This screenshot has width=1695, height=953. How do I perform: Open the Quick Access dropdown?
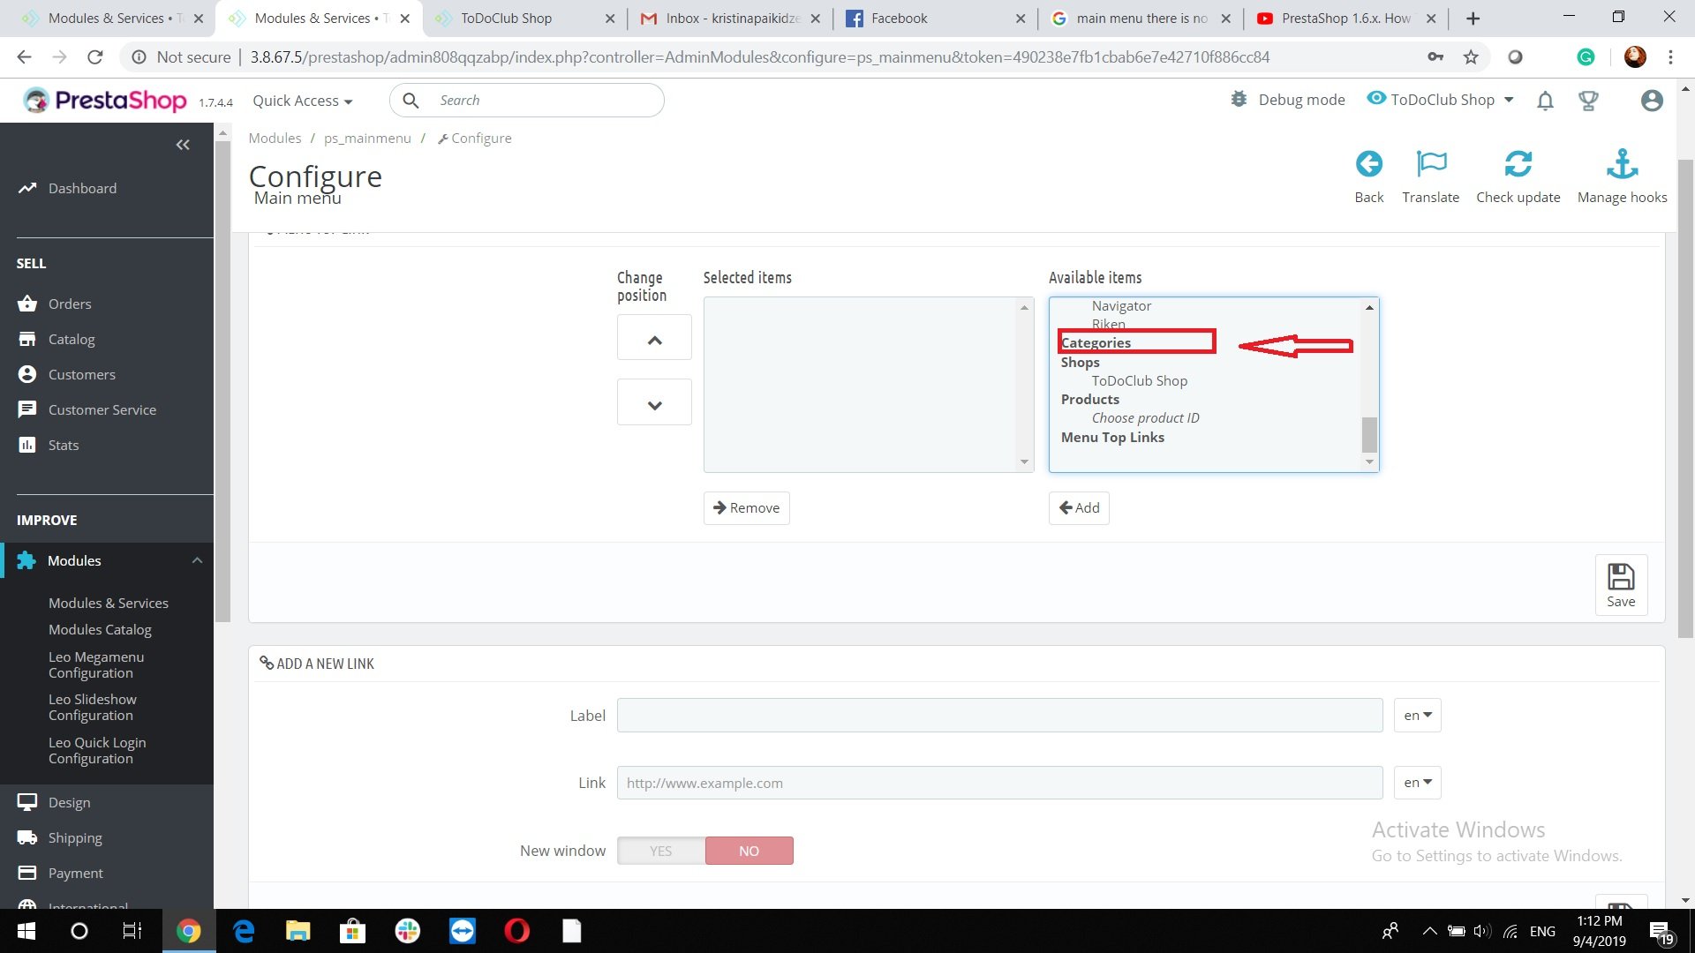click(302, 101)
